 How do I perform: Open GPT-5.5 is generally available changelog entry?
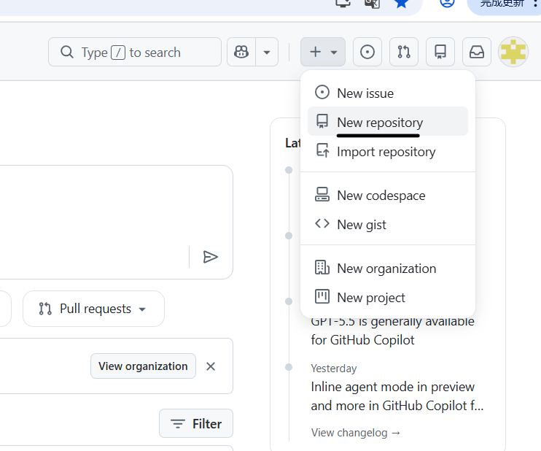click(x=393, y=331)
